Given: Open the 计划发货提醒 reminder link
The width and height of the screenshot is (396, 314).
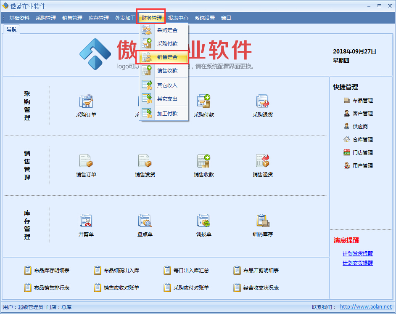Looking at the screenshot, I should (x=357, y=253).
